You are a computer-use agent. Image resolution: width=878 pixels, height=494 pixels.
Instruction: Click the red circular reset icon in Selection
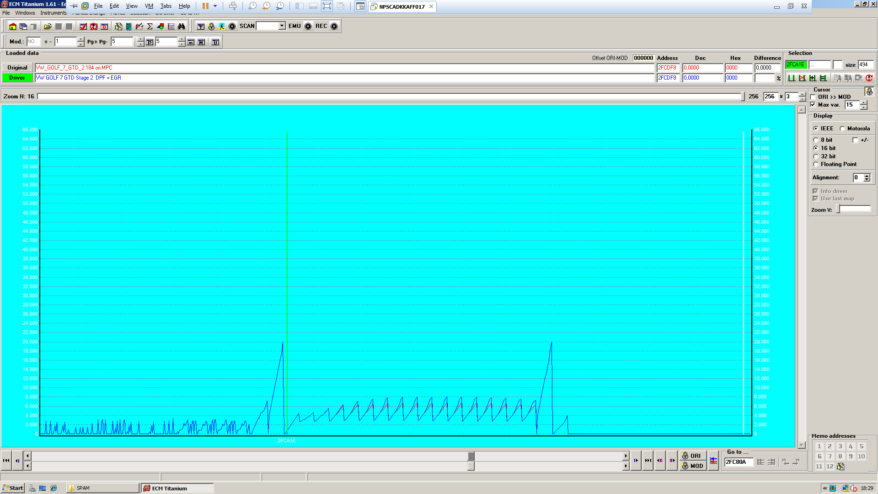tap(869, 78)
